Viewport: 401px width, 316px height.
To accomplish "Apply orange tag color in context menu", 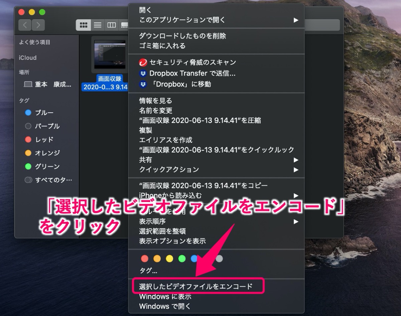I will (x=157, y=258).
